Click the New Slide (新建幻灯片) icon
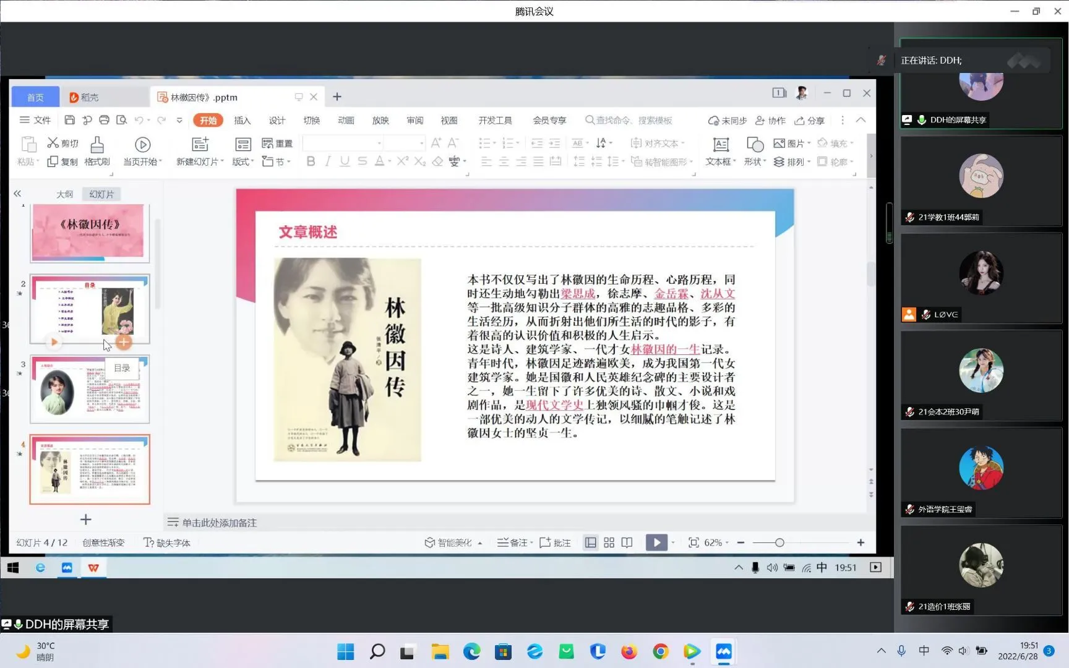The height and width of the screenshot is (668, 1069). tap(200, 145)
